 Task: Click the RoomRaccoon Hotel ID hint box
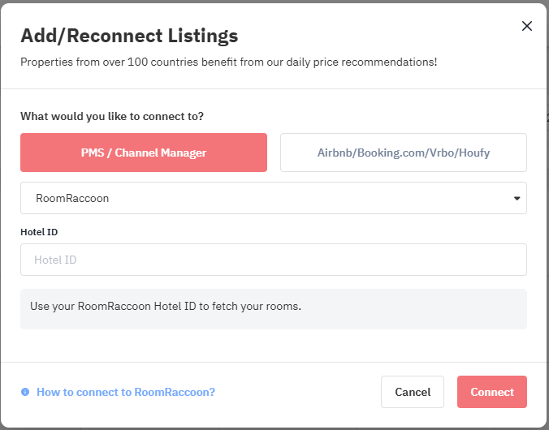(274, 309)
